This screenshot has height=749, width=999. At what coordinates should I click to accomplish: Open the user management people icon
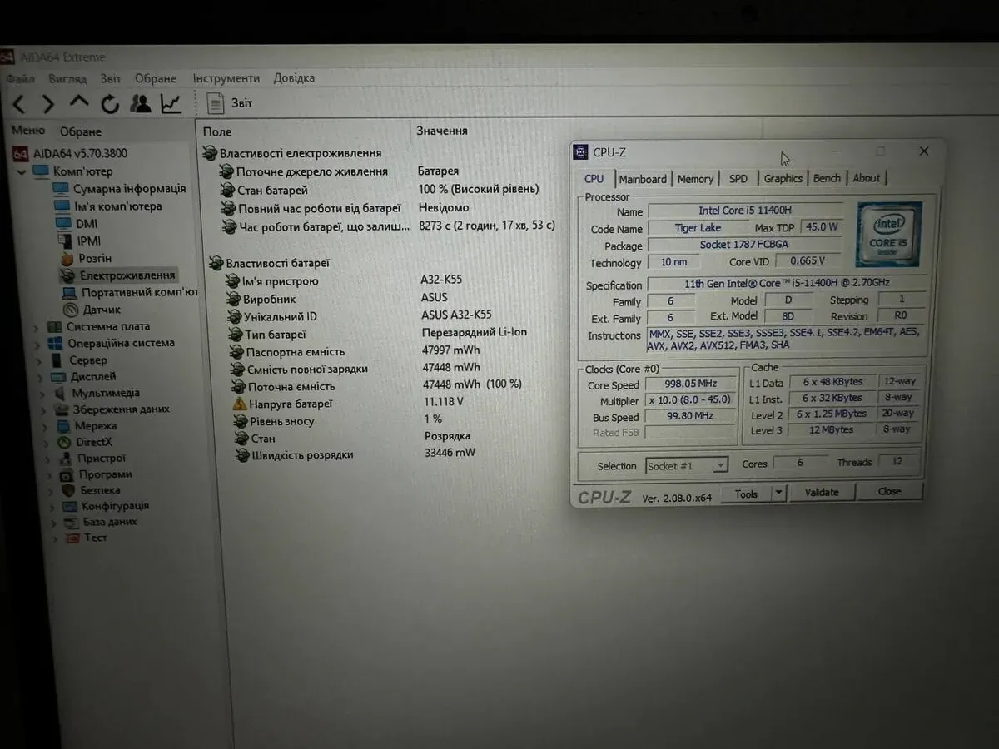coord(141,103)
